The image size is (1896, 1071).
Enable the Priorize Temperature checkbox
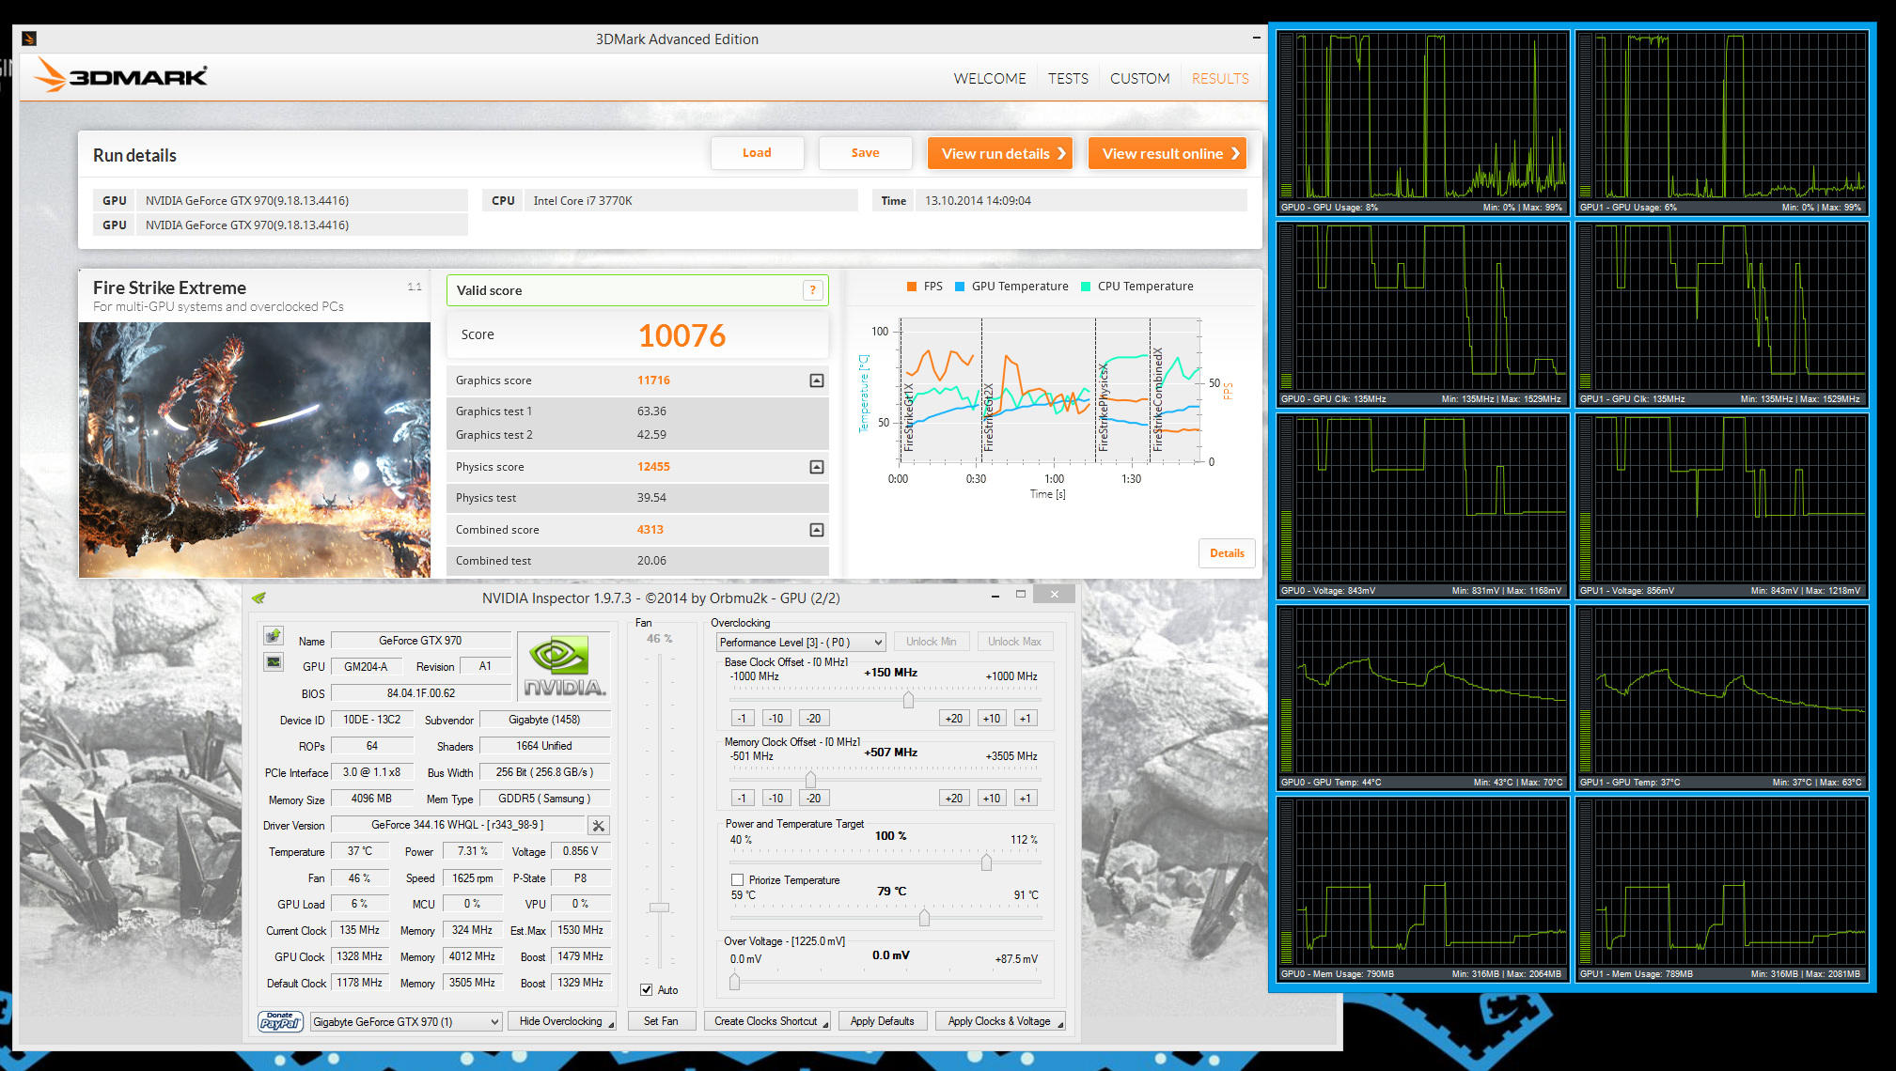click(x=738, y=880)
